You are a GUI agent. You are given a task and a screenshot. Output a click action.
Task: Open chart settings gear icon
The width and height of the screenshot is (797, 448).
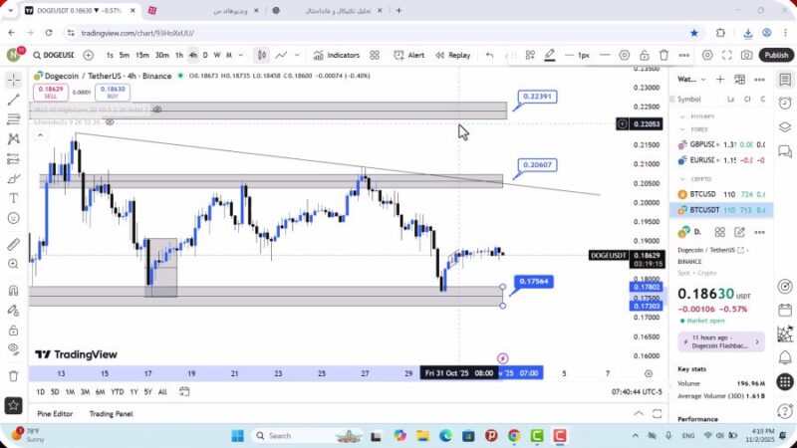click(x=707, y=55)
